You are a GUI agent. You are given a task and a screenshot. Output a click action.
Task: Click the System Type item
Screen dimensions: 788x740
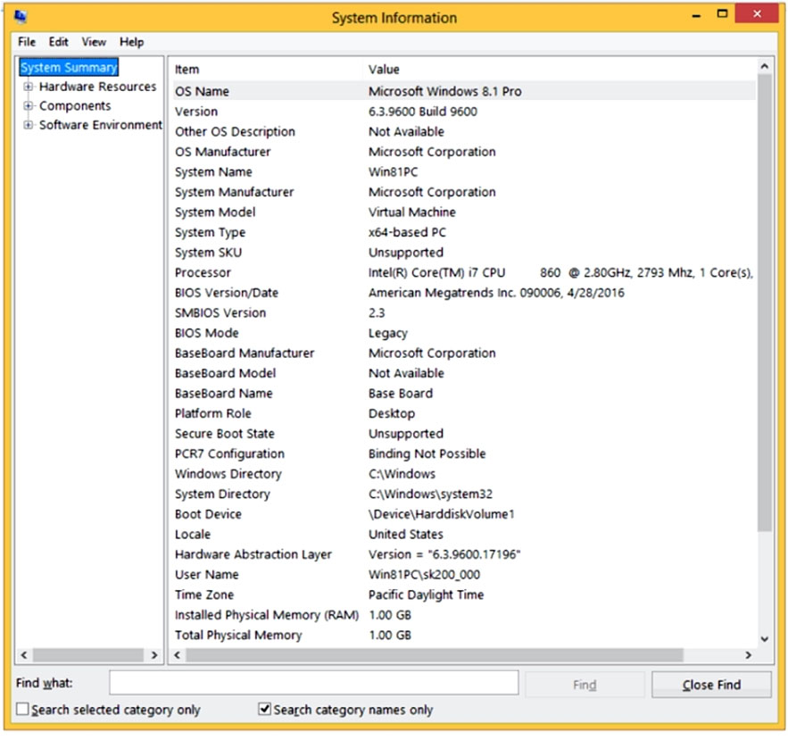(210, 232)
